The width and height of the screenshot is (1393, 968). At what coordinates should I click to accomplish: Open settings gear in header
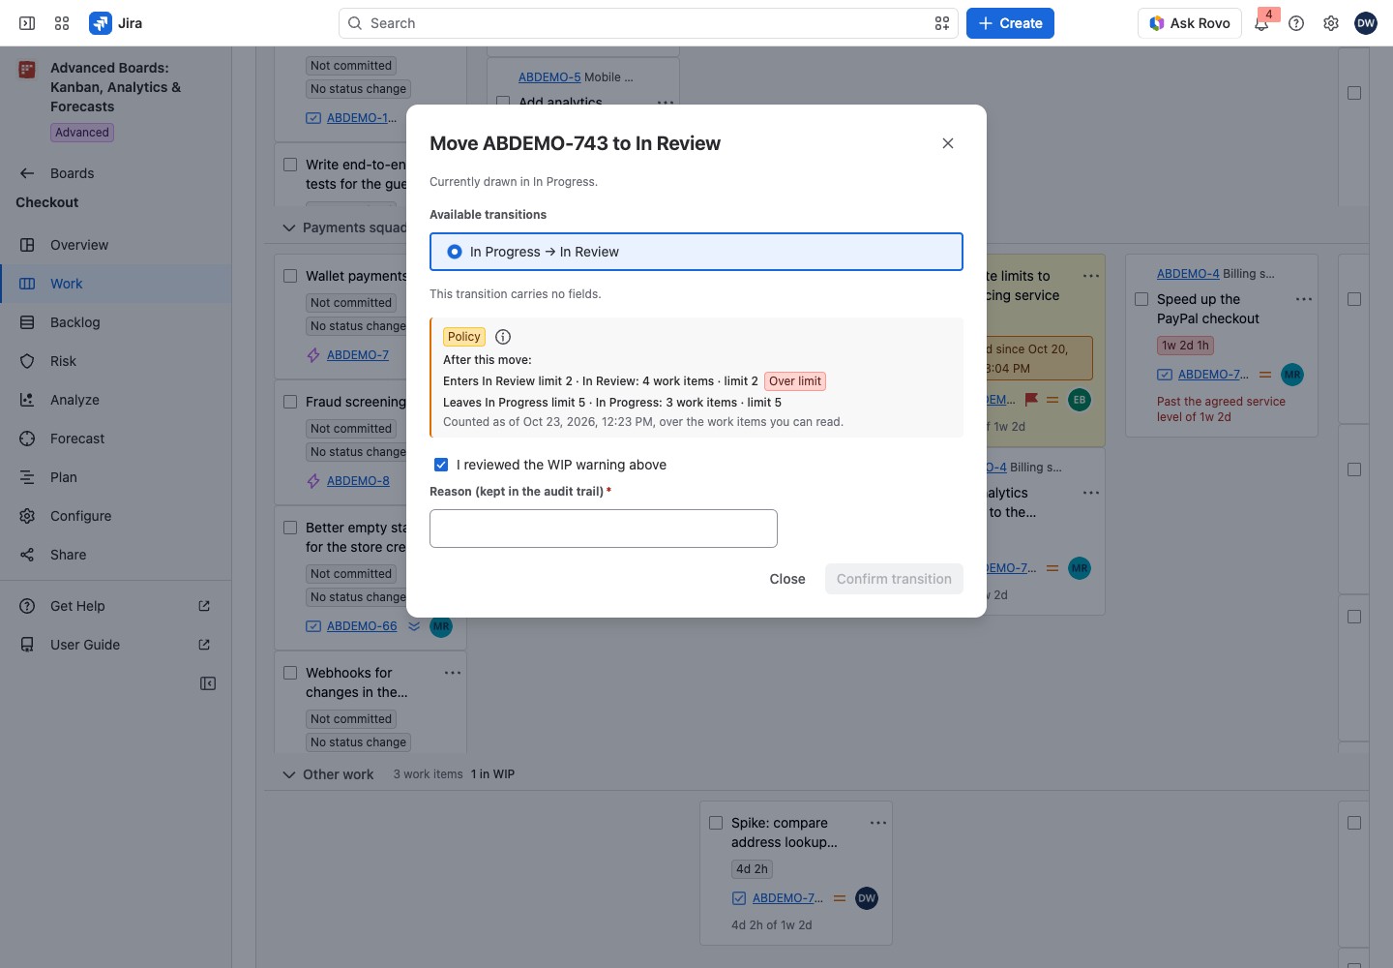[1331, 23]
